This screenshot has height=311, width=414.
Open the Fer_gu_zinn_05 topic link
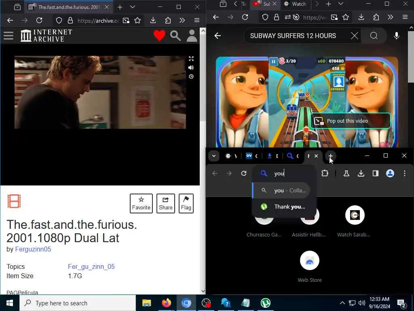(x=91, y=266)
